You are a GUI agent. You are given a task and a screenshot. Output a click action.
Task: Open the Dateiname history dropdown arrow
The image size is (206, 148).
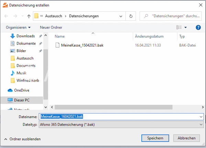pos(201,117)
